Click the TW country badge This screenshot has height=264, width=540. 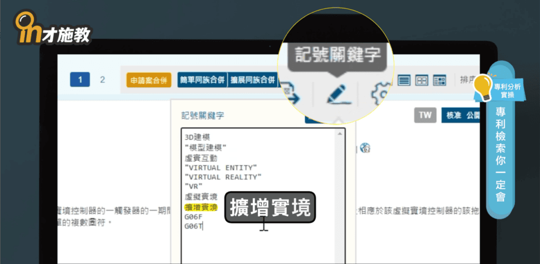point(425,115)
